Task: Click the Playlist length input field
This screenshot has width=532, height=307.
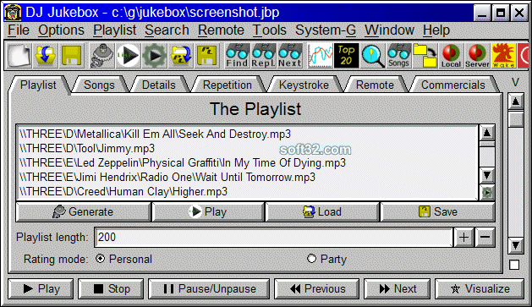Action: click(x=273, y=237)
